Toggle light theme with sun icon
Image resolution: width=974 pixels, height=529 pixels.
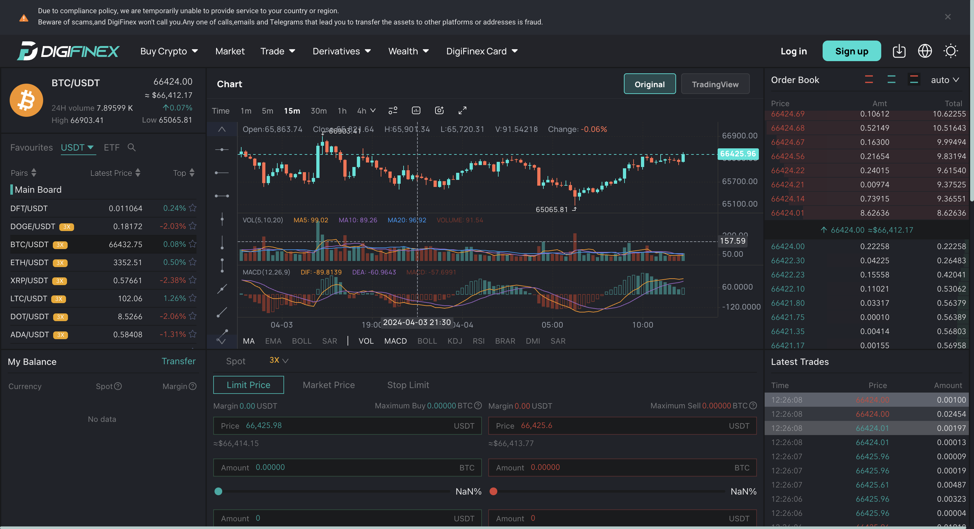pyautogui.click(x=950, y=51)
